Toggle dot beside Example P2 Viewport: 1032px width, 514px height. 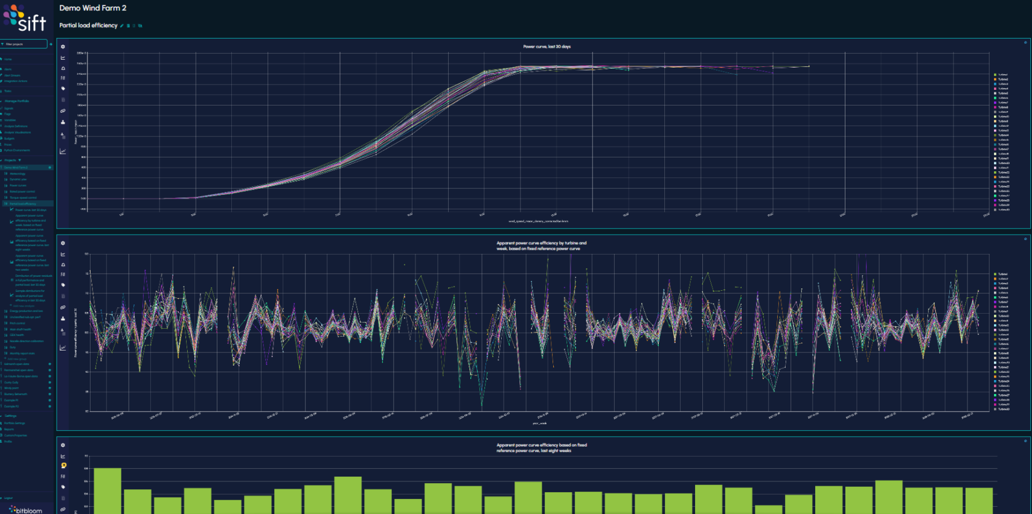[50, 406]
